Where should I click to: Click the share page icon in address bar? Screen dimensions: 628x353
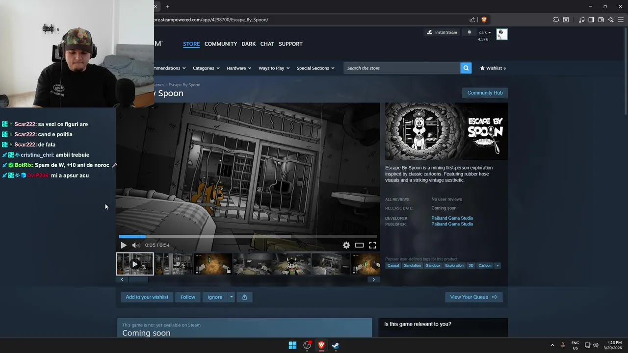pos(472,20)
